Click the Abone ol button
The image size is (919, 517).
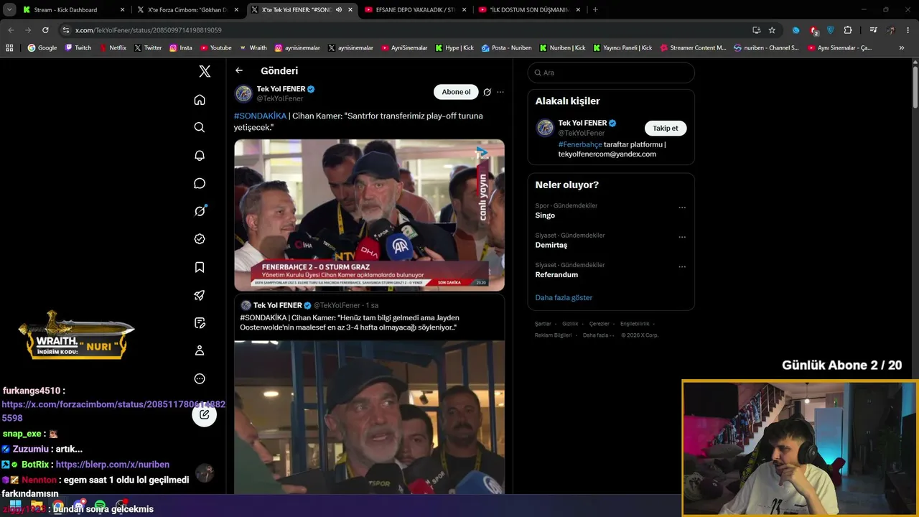[x=456, y=92]
